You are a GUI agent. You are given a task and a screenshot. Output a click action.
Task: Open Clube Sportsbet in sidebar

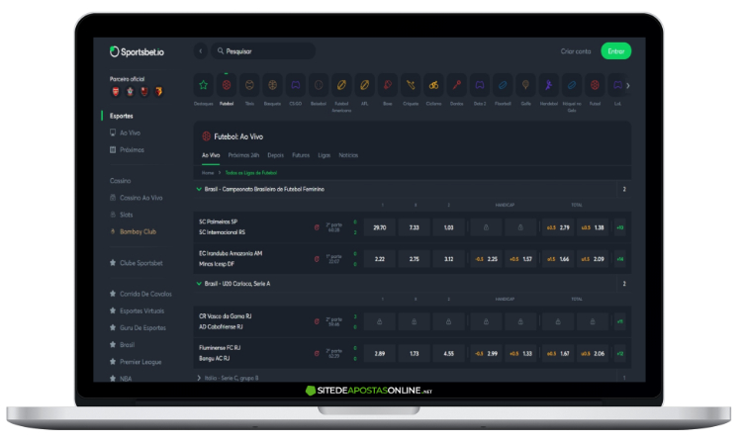[x=137, y=263]
